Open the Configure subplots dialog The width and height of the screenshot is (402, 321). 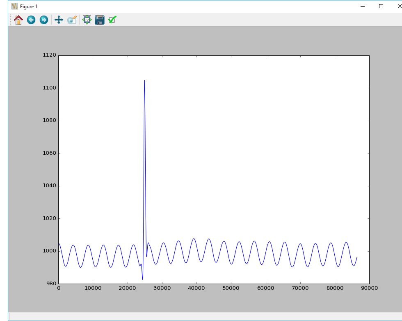87,20
